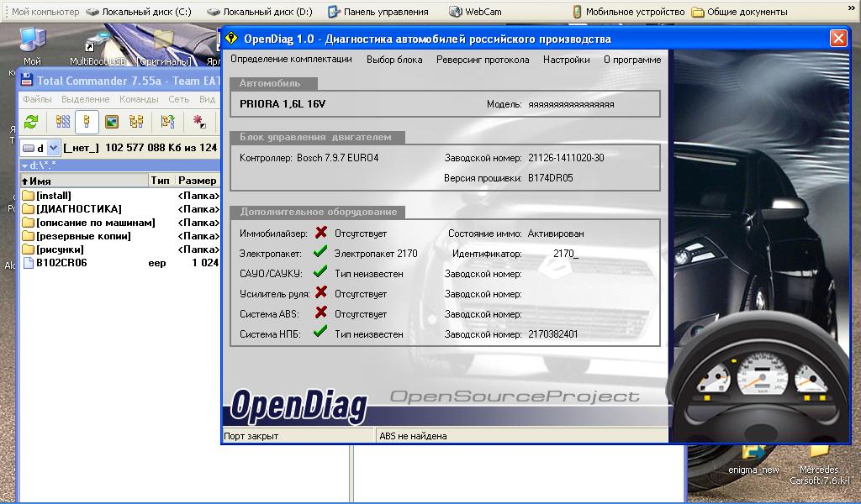Click the Mercedes Carsoft desktop folder
Screen dimensions: 861x504
tap(819, 465)
